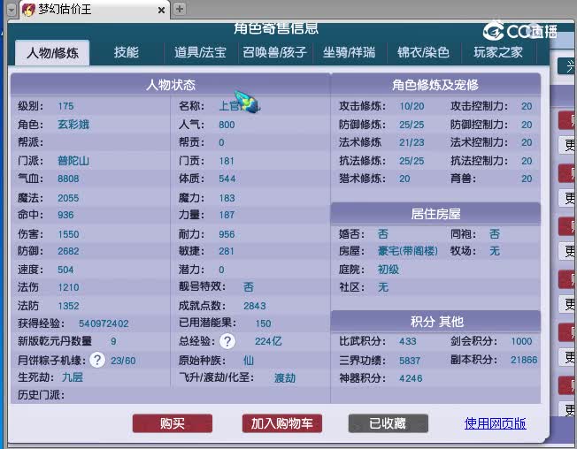Viewport: 577px width, 449px height.
Task: Open the tab list dropdown arrow
Action: click(12, 10)
